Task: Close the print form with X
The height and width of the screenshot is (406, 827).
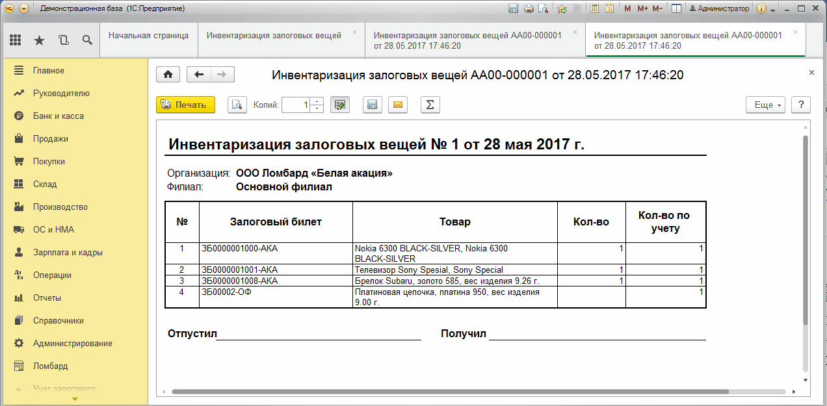Action: 811,73
